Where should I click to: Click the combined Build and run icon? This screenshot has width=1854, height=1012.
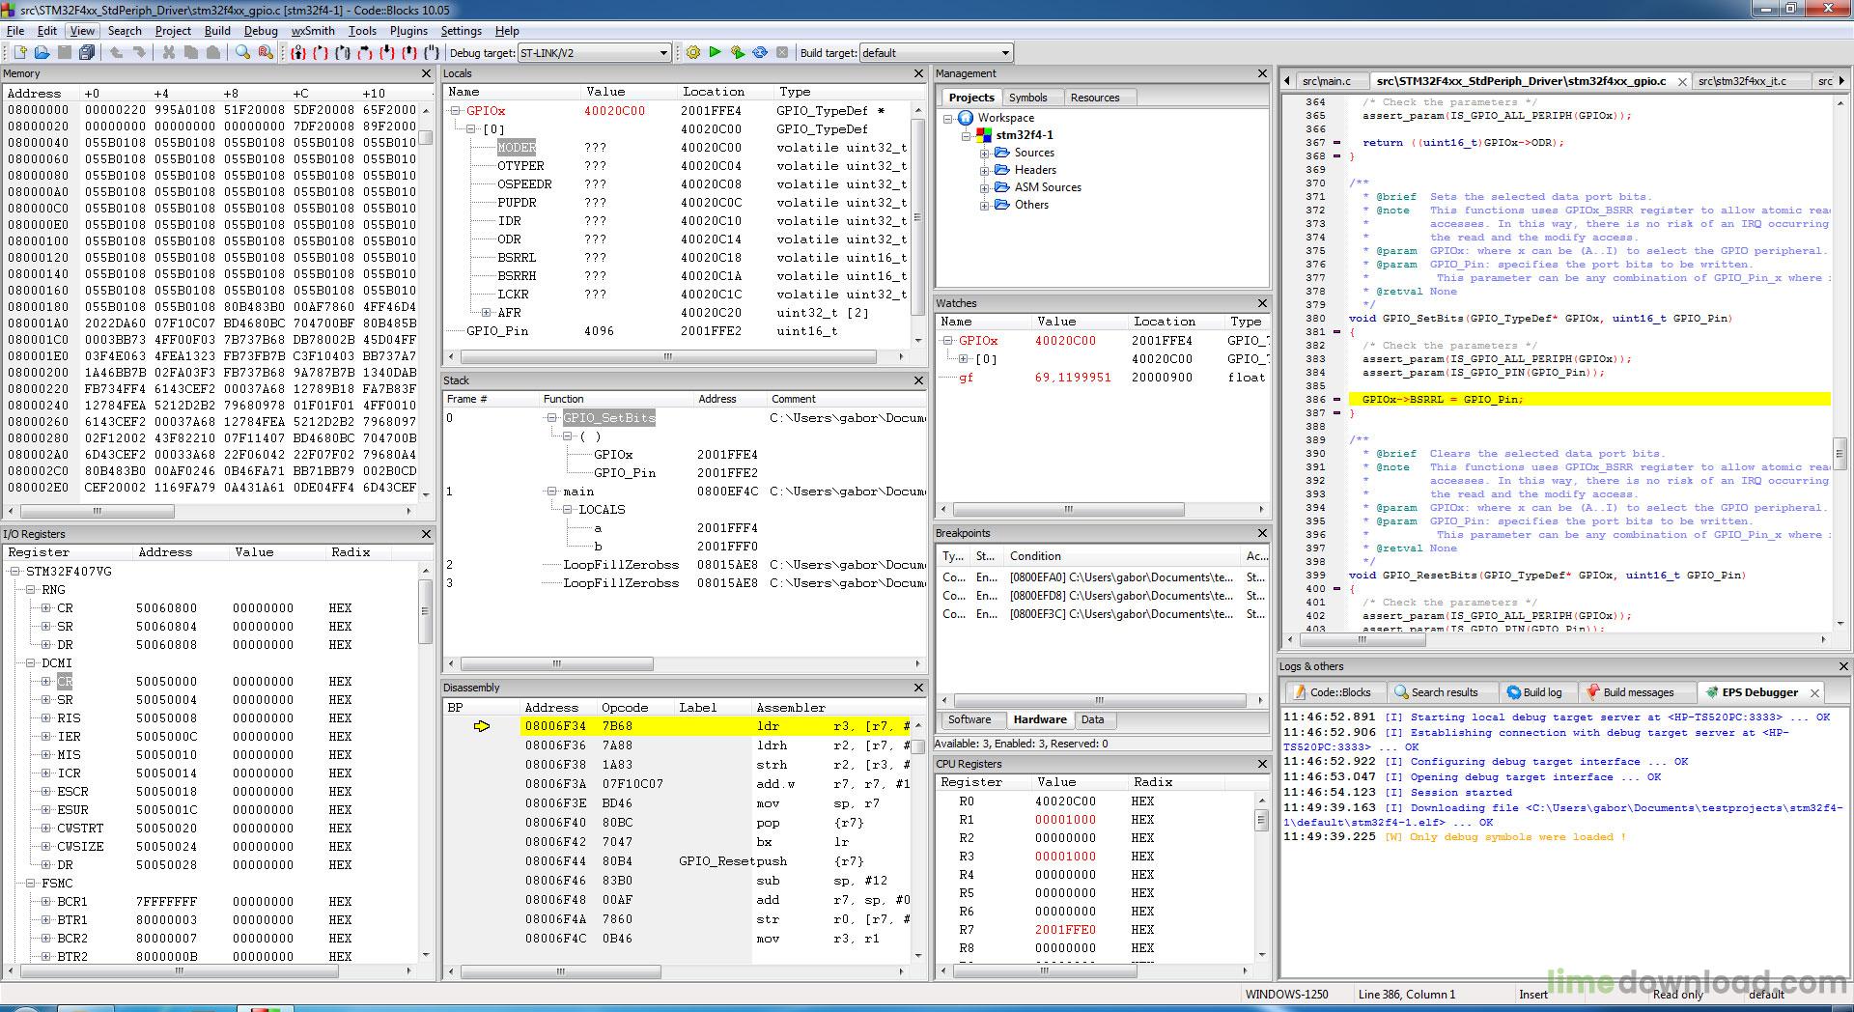point(738,53)
